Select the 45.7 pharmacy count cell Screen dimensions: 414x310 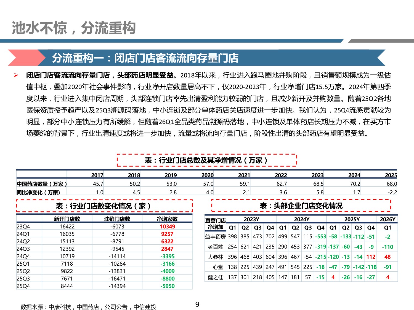tap(98, 184)
